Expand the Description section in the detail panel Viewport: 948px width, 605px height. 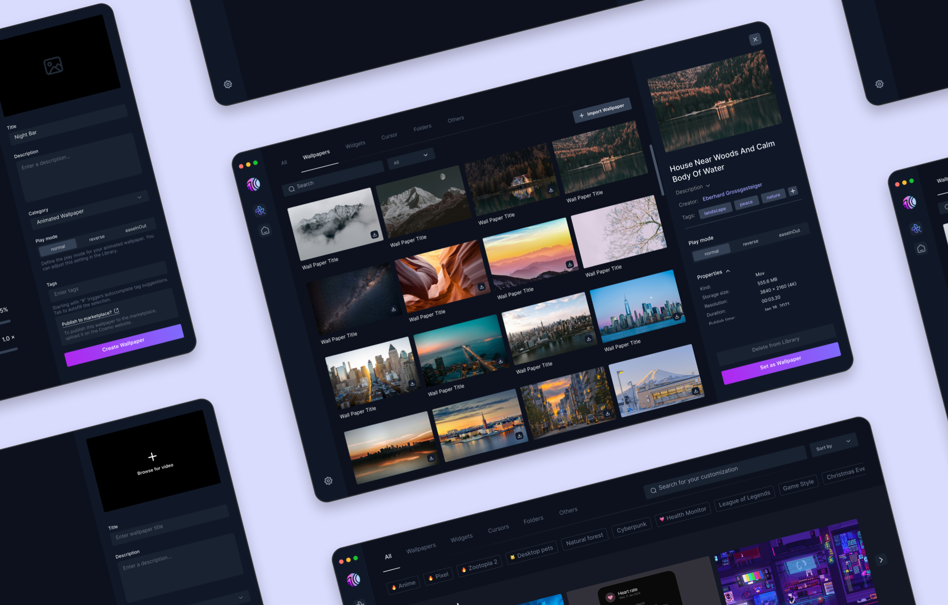tap(708, 187)
